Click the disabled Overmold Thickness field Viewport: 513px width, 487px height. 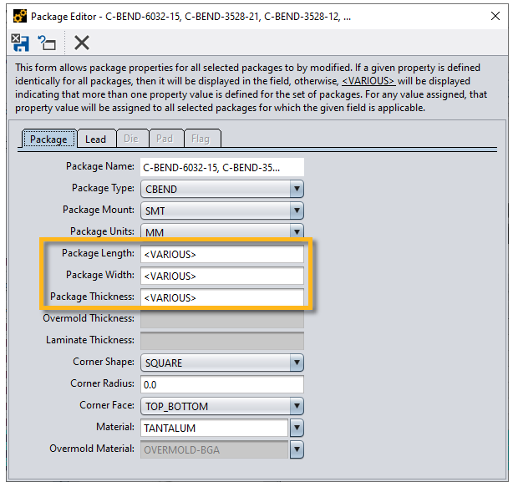point(222,318)
